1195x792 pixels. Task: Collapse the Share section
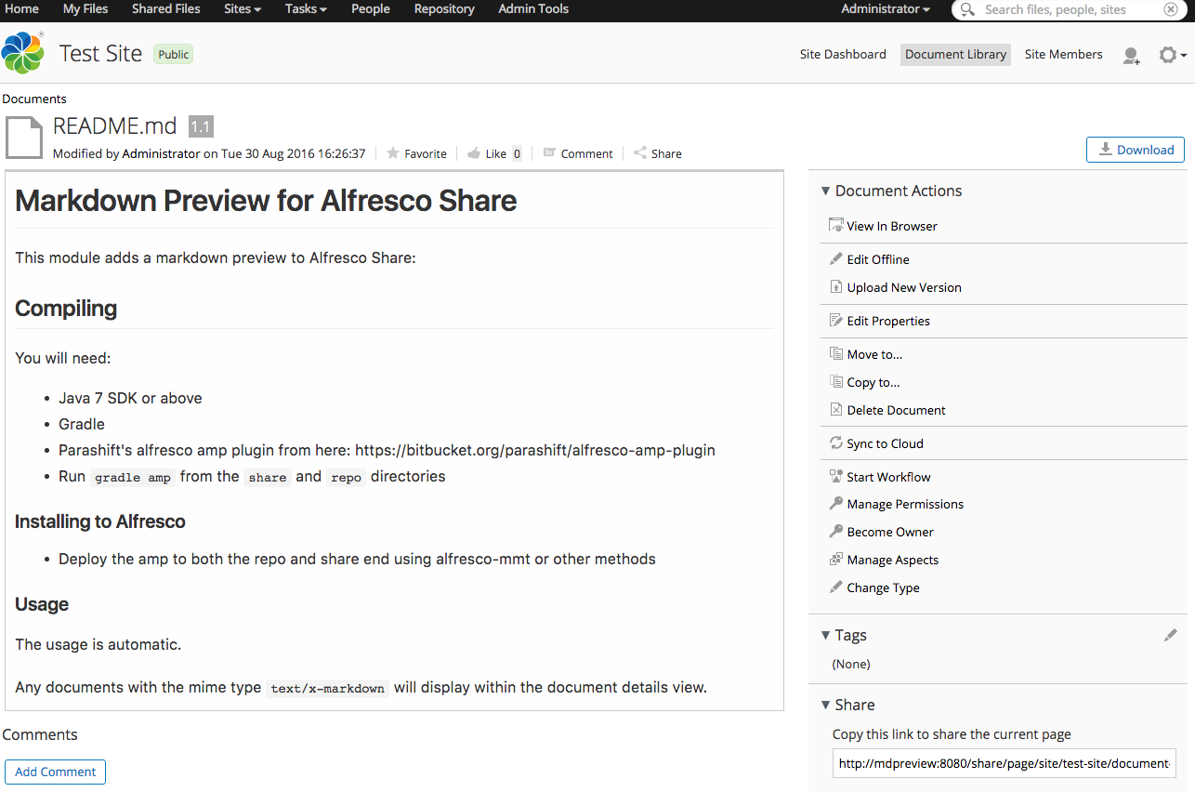tap(825, 705)
